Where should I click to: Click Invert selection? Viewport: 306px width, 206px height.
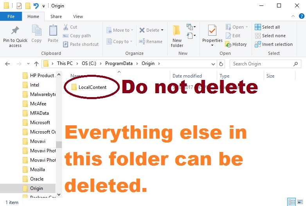point(274,44)
